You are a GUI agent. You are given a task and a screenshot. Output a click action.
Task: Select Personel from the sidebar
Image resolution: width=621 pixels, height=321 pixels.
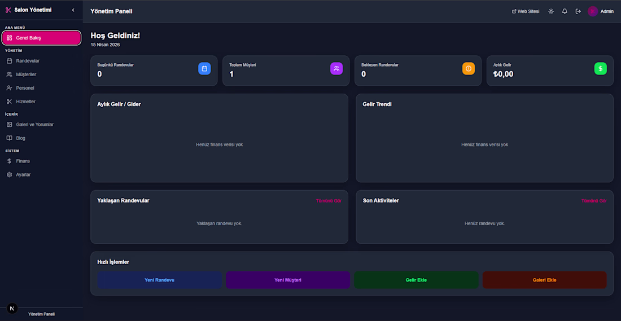(42, 88)
